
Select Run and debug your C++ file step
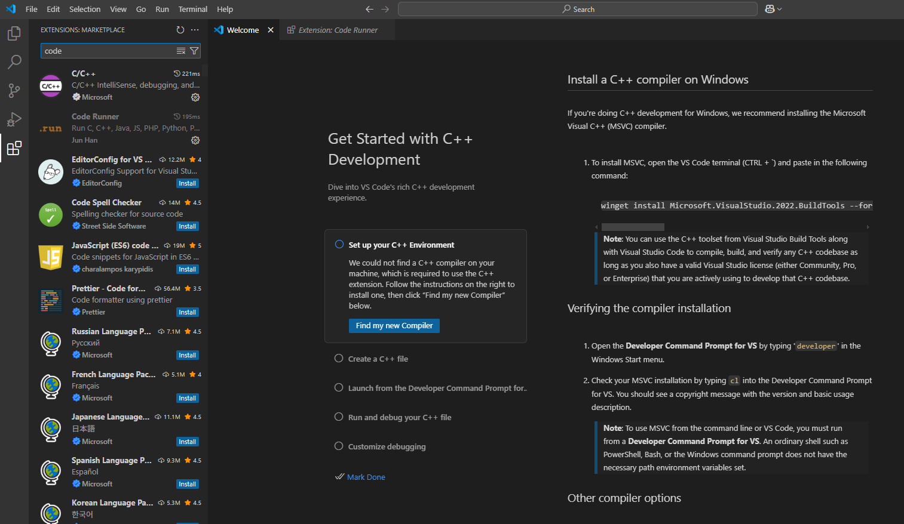click(x=393, y=417)
